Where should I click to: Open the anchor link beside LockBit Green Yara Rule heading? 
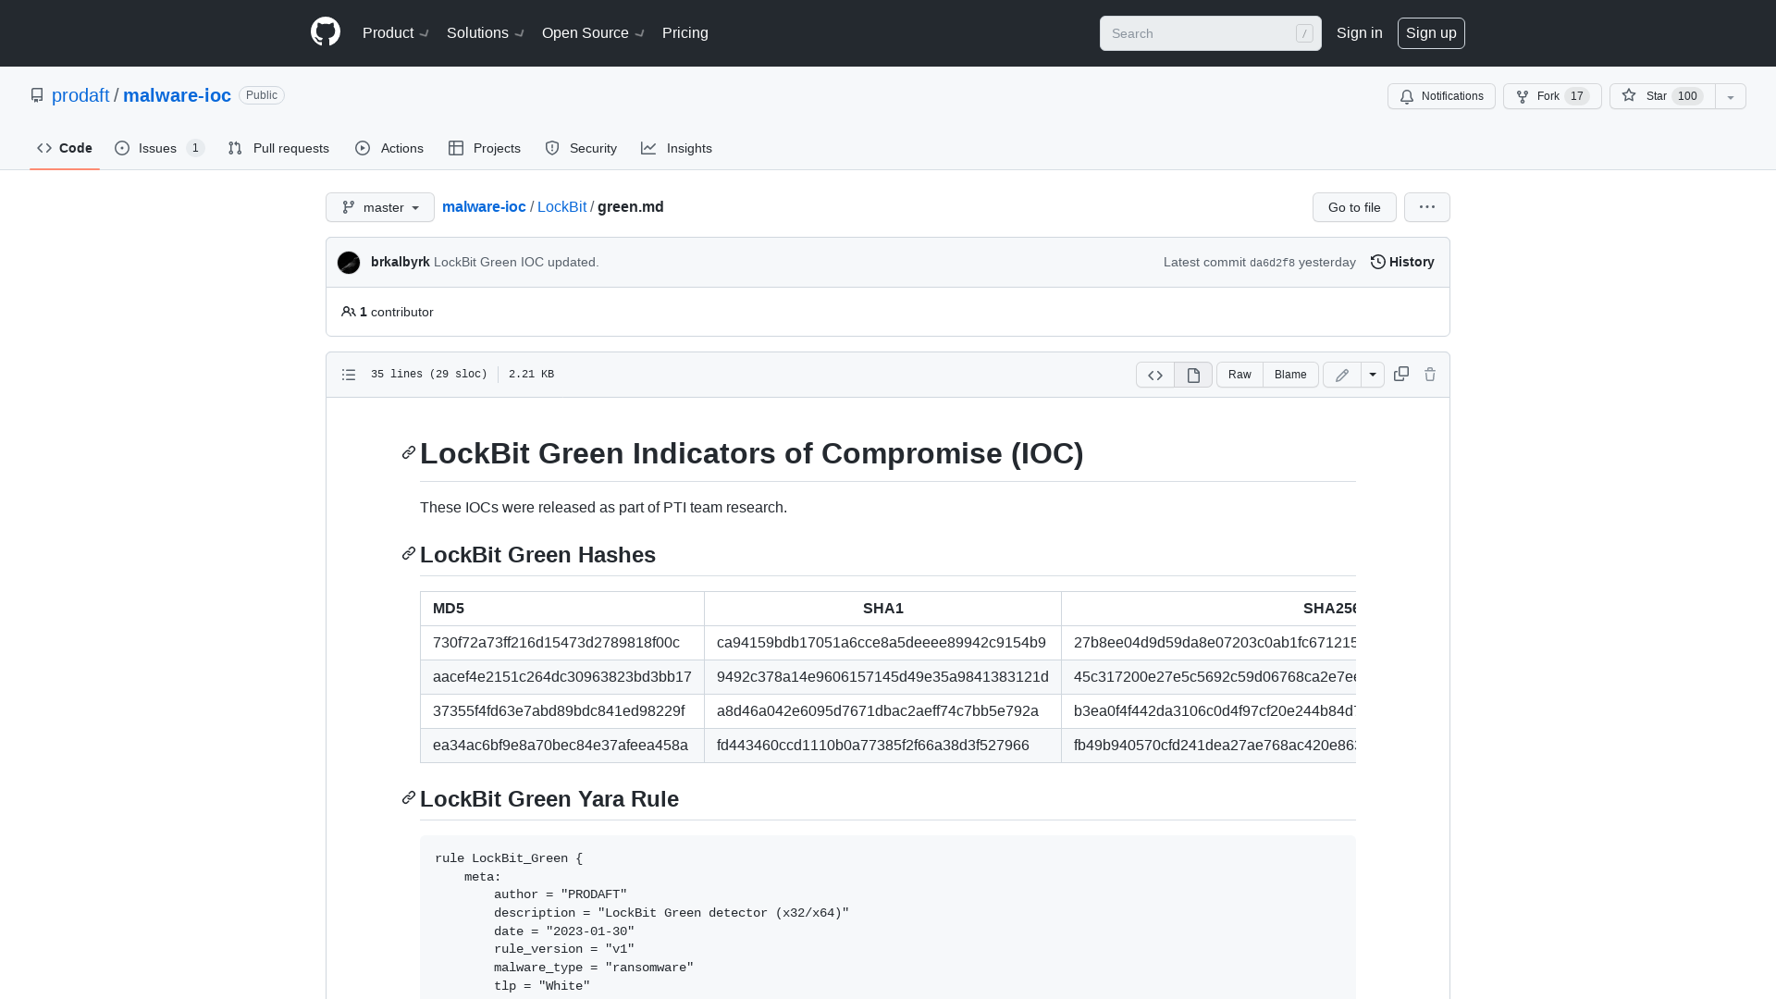[x=409, y=797]
